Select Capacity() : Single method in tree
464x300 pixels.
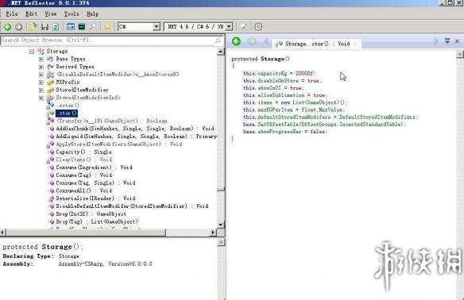[83, 152]
